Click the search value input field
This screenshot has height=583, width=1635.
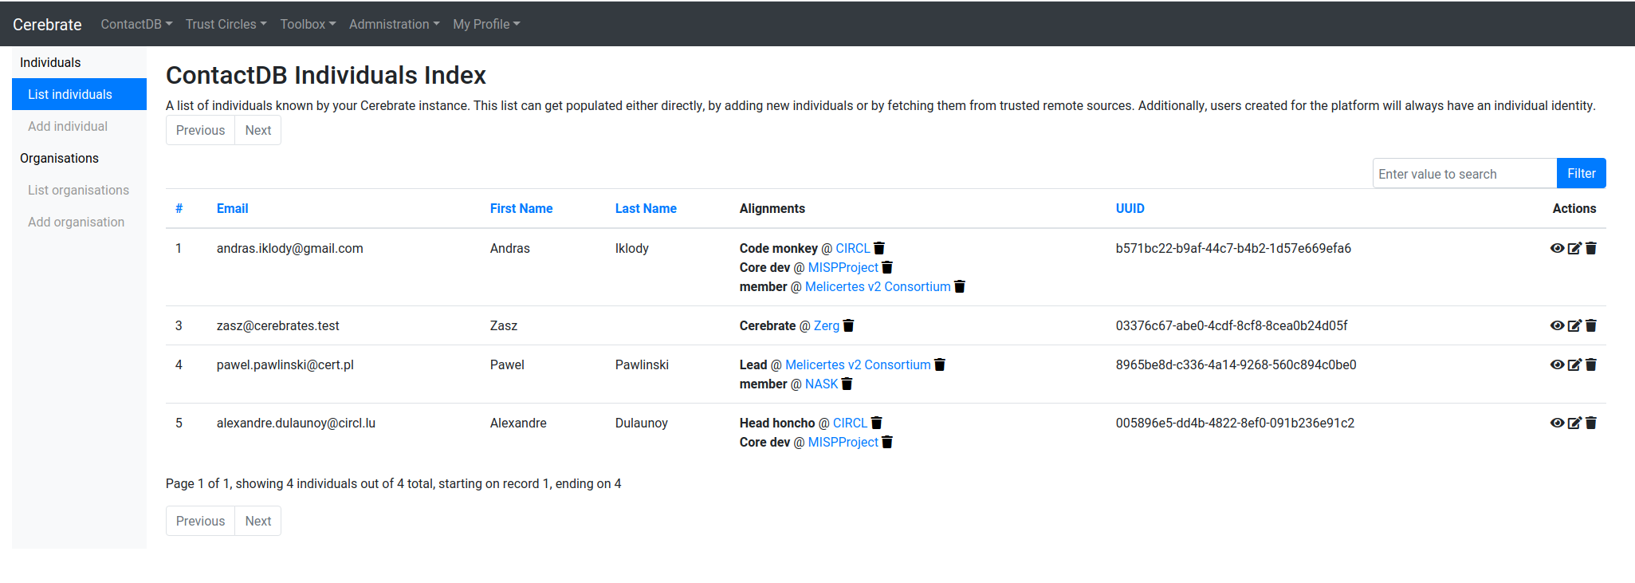pyautogui.click(x=1464, y=173)
